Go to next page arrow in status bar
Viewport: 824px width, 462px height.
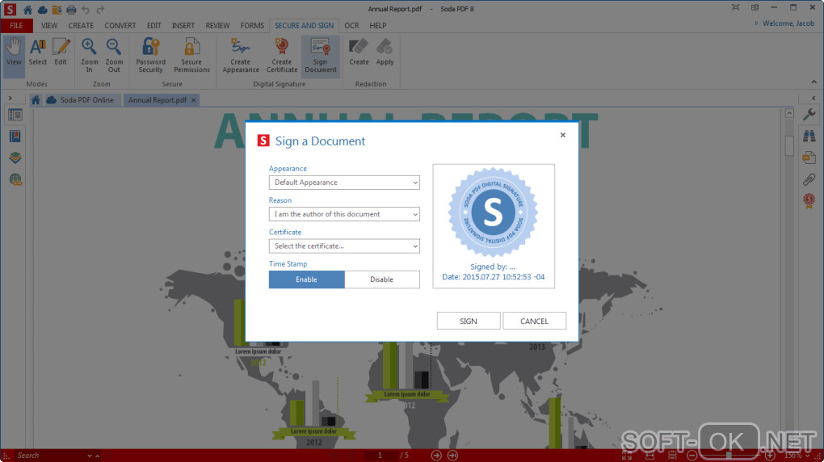tap(436, 456)
